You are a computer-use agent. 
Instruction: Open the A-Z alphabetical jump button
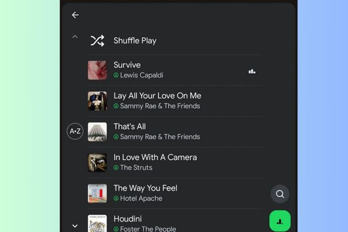point(75,131)
